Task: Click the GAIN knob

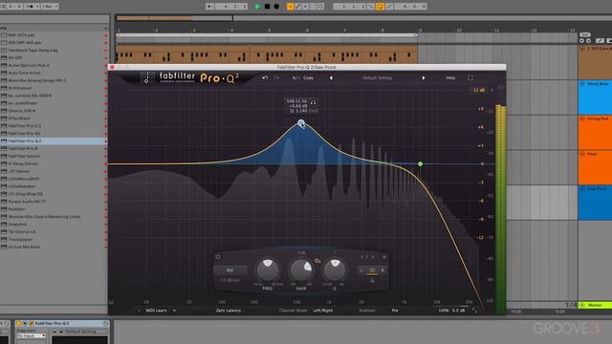Action: coord(301,269)
